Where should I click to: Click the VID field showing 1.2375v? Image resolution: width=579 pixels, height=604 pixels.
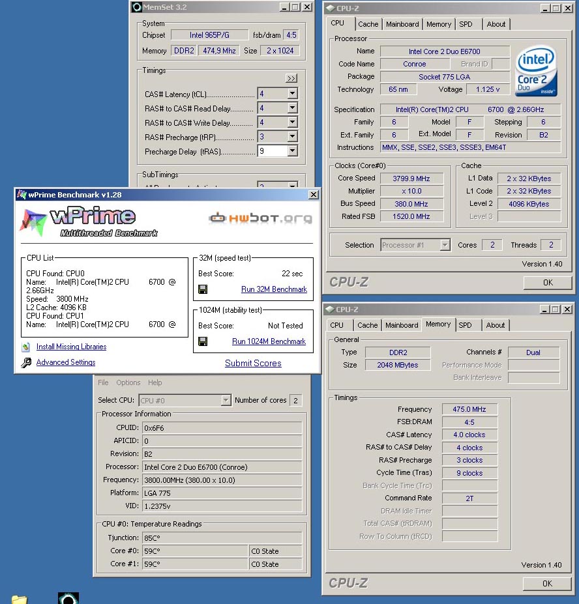pos(222,506)
